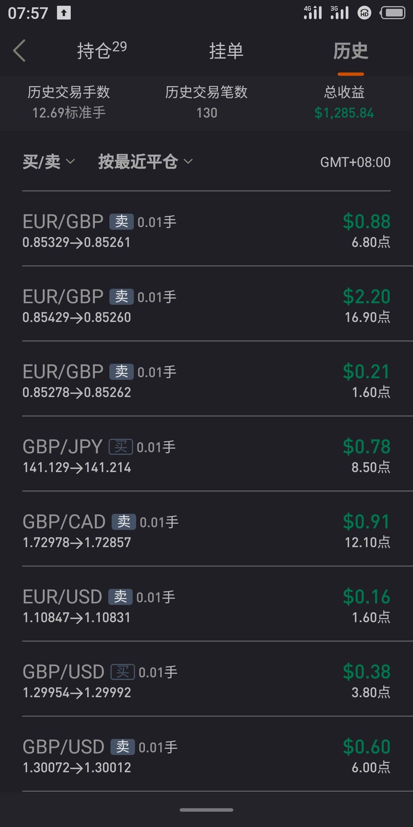Select the 历史 history tab
This screenshot has width=413, height=827.
(x=351, y=51)
